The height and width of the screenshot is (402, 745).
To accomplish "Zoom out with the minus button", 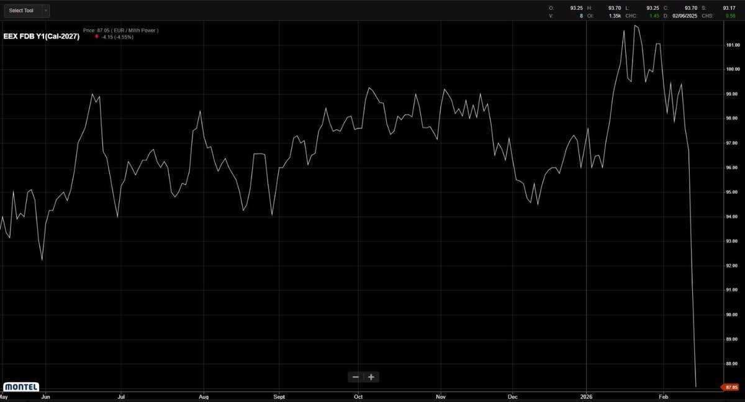I will (x=355, y=377).
